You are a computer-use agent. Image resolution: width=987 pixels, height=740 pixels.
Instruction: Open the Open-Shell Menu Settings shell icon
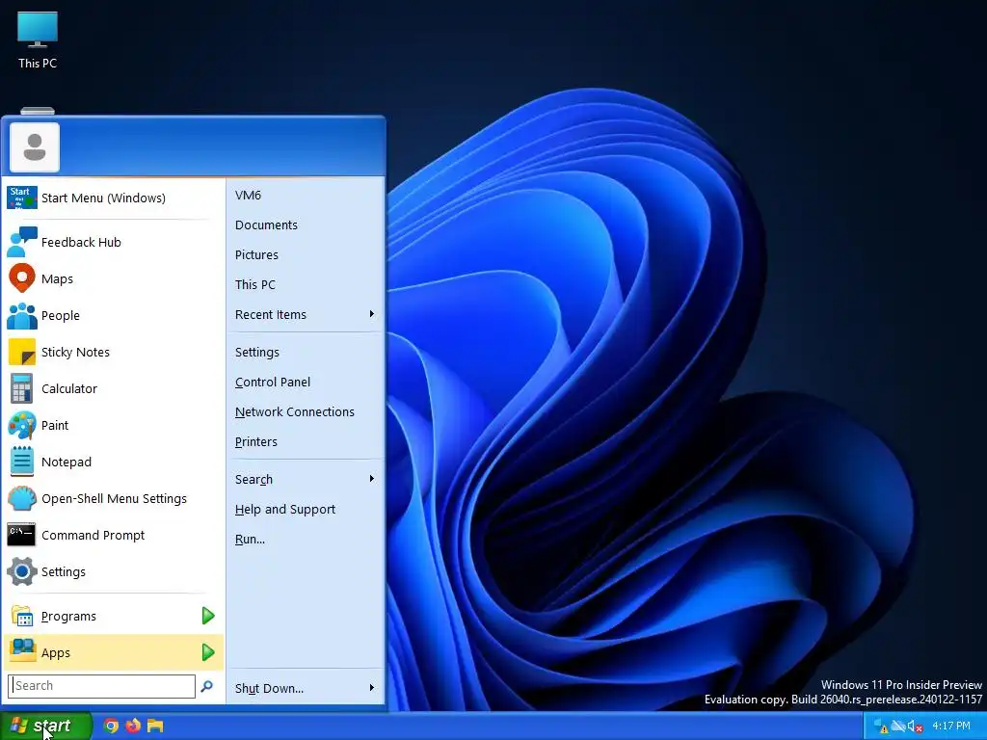point(22,498)
